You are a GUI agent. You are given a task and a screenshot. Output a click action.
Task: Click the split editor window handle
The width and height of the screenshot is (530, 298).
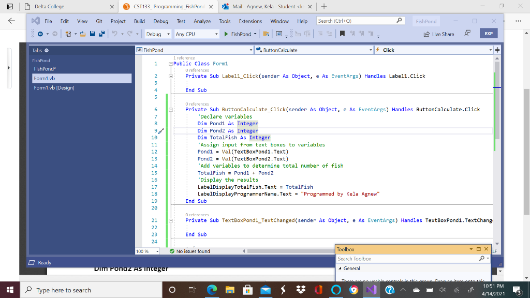click(x=497, y=50)
